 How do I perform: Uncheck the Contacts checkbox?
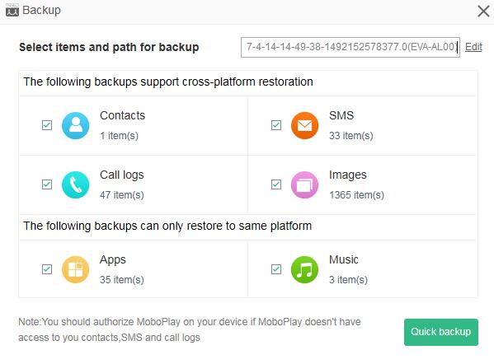[x=47, y=125]
